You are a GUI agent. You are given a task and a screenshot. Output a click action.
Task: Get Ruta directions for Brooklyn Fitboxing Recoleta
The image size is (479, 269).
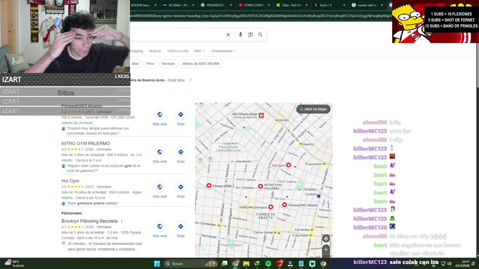(x=181, y=226)
